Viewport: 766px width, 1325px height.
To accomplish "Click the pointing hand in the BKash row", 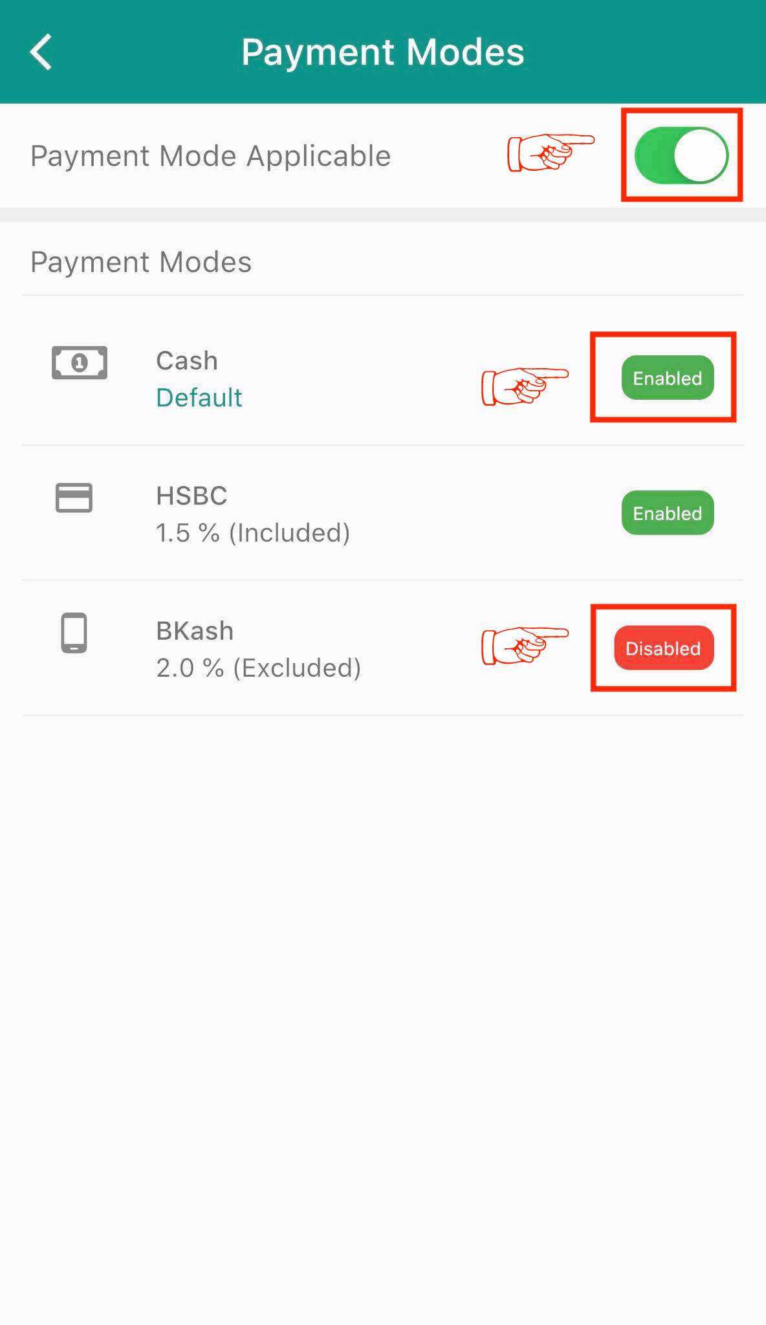I will [524, 646].
